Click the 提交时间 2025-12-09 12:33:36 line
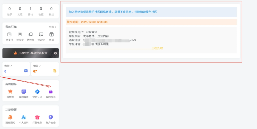The image size is (257, 129). click(x=87, y=22)
